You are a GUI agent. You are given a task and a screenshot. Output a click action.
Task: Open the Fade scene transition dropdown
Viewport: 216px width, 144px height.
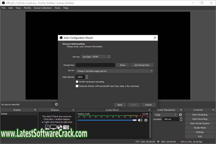[x=166, y=115]
